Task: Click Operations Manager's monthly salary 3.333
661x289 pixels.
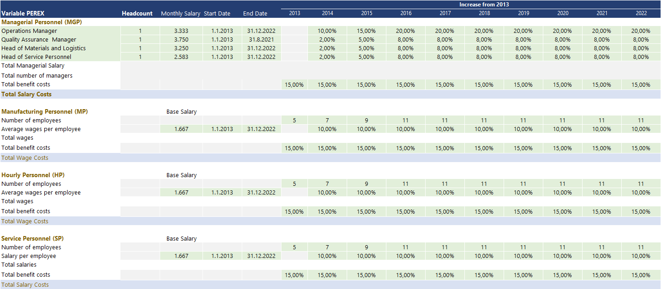Action: 181,31
